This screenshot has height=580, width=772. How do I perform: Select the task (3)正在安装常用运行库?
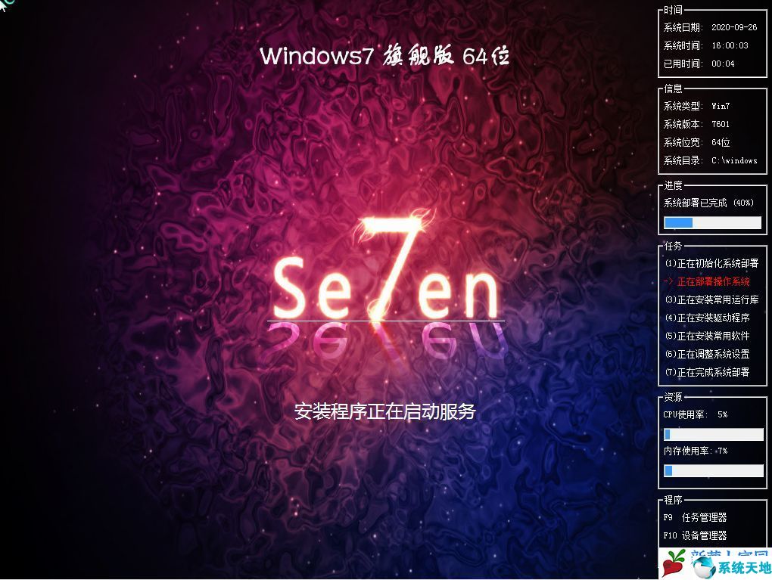pyautogui.click(x=712, y=300)
